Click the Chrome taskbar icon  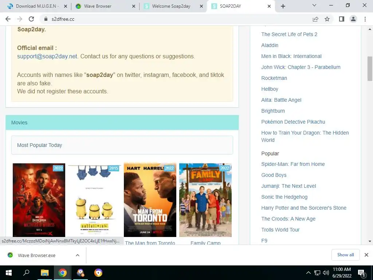click(x=63, y=273)
